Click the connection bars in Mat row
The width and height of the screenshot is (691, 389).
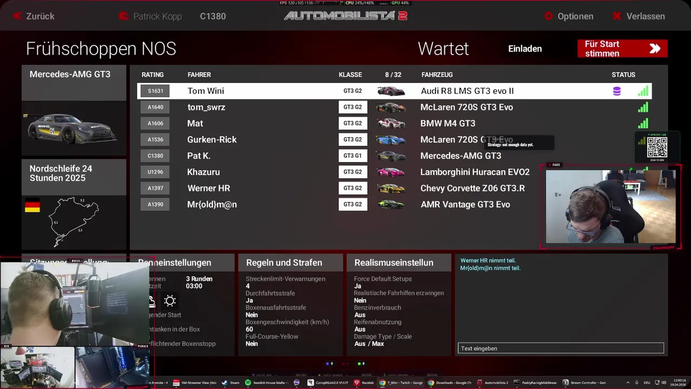pos(643,123)
